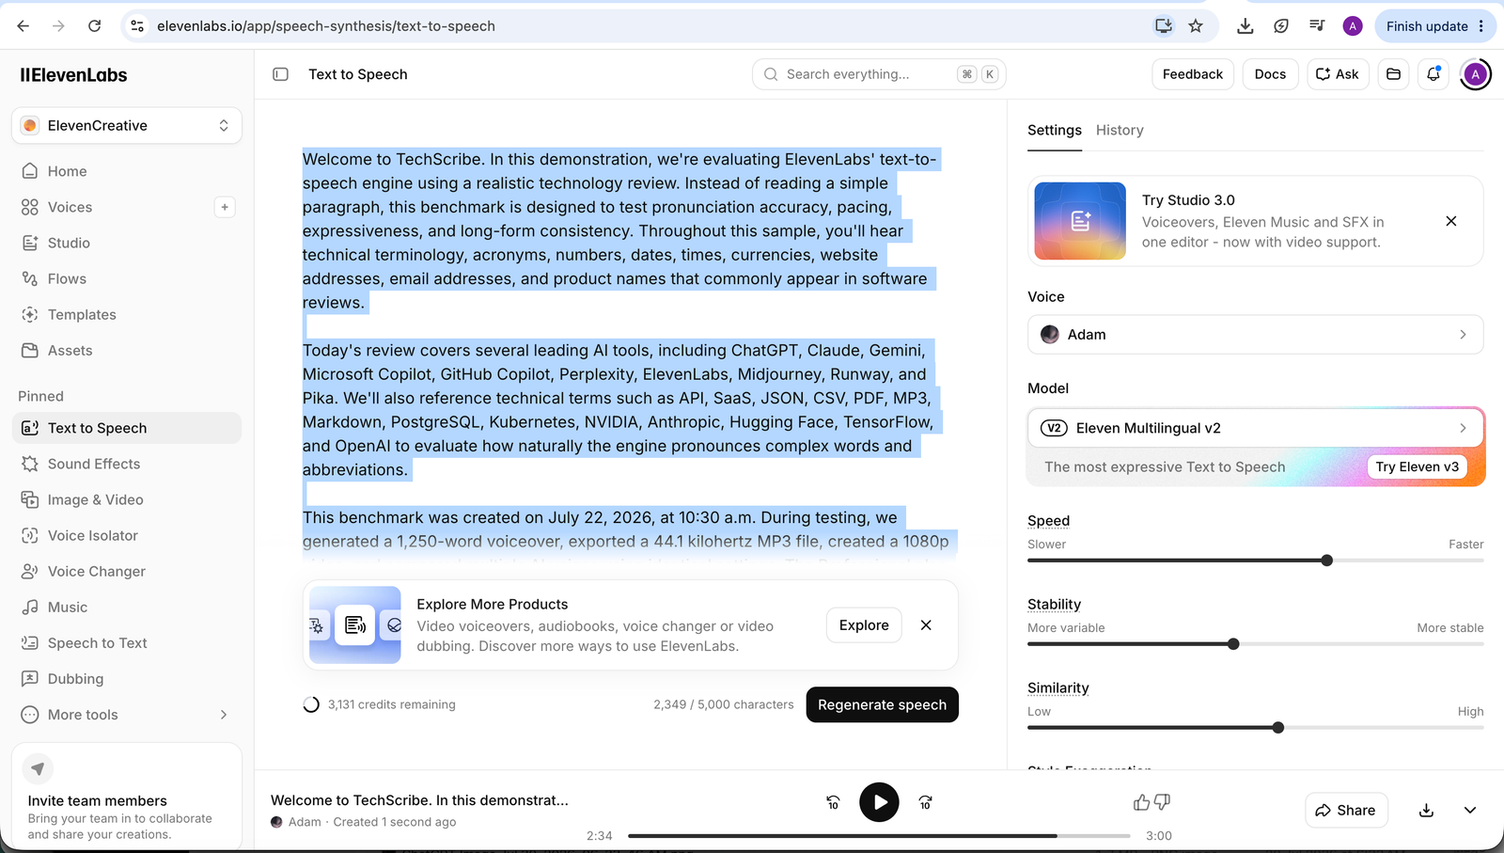Play the generated audio
The height and width of the screenshot is (853, 1504).
tap(879, 802)
